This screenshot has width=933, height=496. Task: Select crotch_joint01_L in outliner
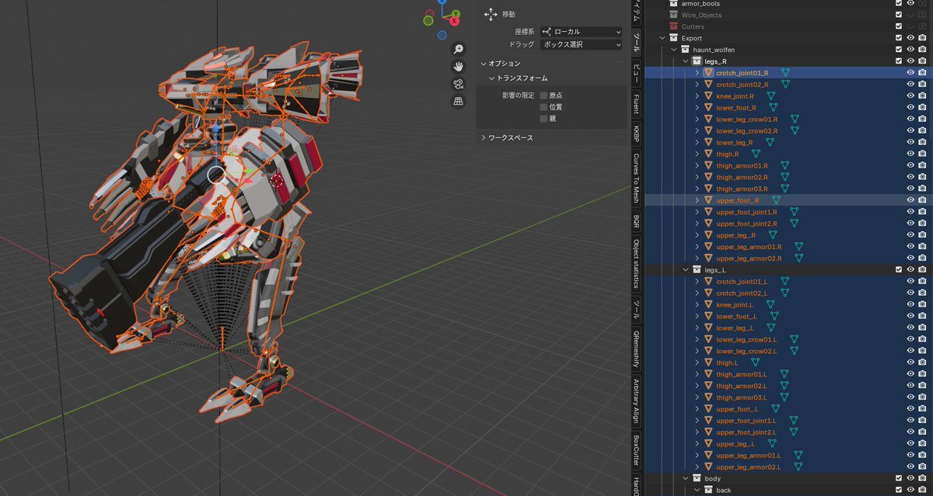742,281
